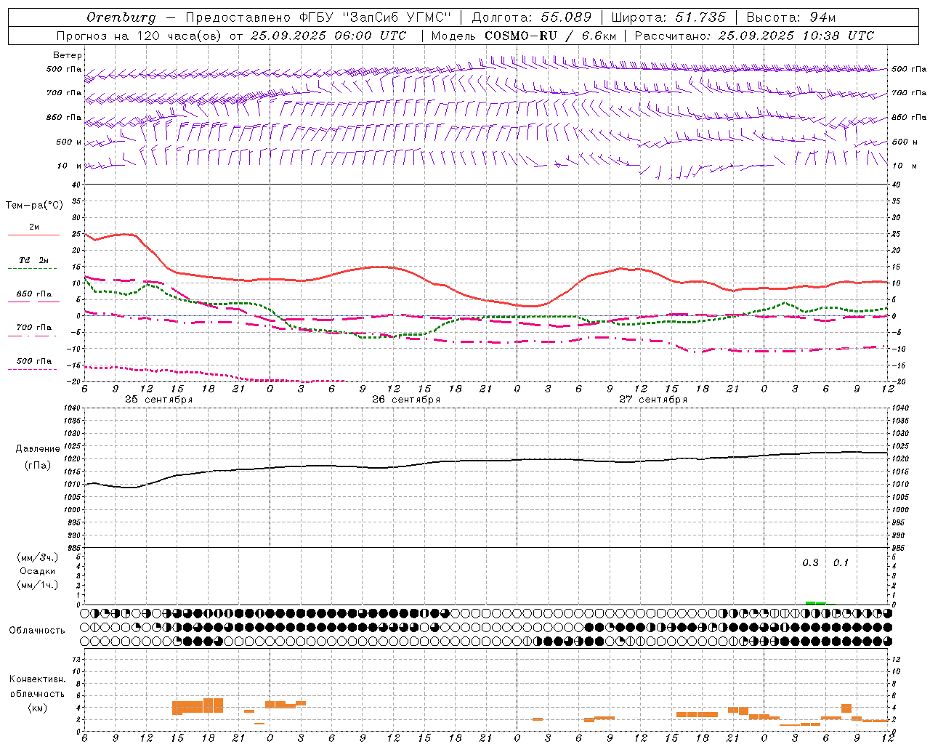This screenshot has height=744, width=930.
Task: Click the "Orenburg" station name in header
Action: pyautogui.click(x=121, y=17)
